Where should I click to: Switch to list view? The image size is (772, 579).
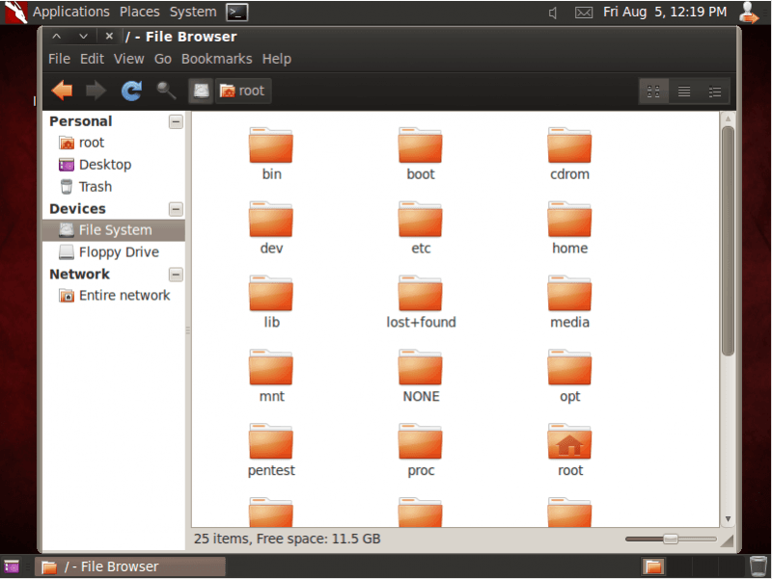click(x=684, y=92)
